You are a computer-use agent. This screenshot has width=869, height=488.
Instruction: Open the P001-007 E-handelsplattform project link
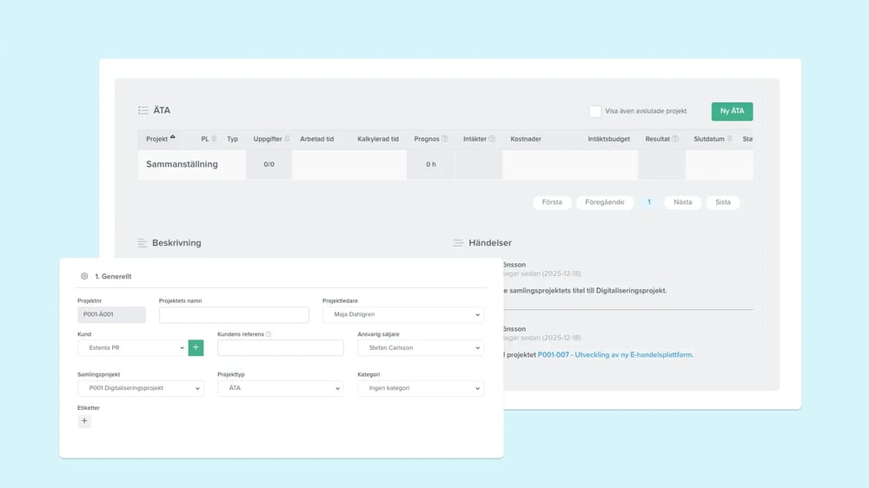[615, 354]
